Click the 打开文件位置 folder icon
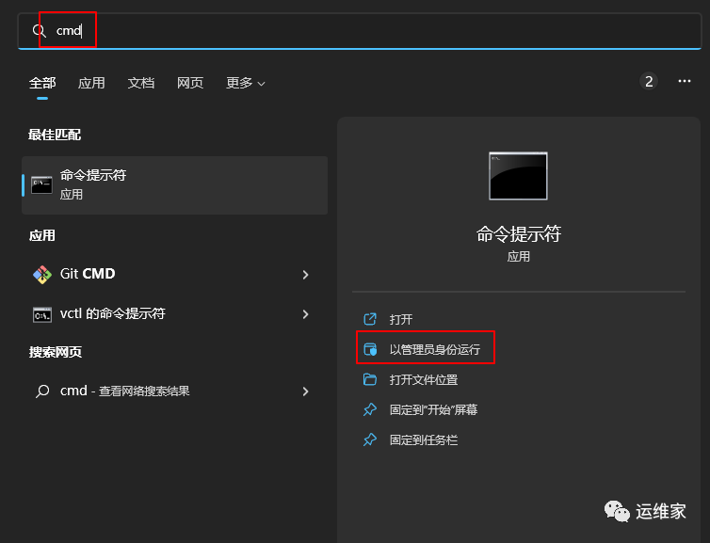This screenshot has width=710, height=543. tap(370, 379)
